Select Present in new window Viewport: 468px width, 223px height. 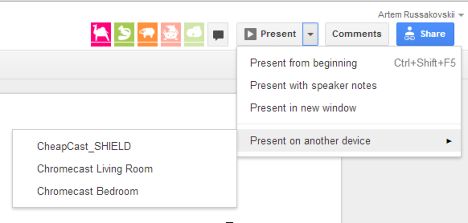(x=303, y=108)
